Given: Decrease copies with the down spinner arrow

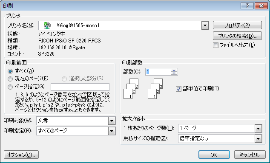Looking at the screenshot, I should (174, 73).
